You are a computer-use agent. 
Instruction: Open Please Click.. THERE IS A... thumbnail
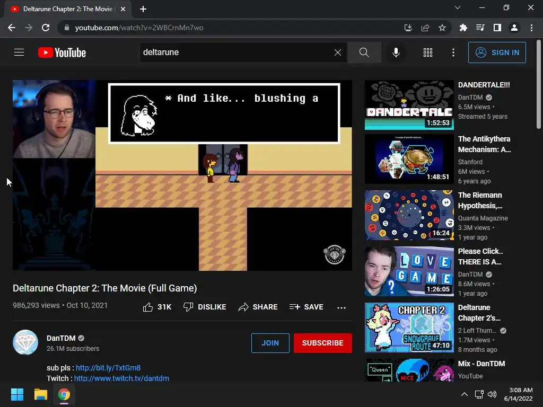click(x=409, y=271)
